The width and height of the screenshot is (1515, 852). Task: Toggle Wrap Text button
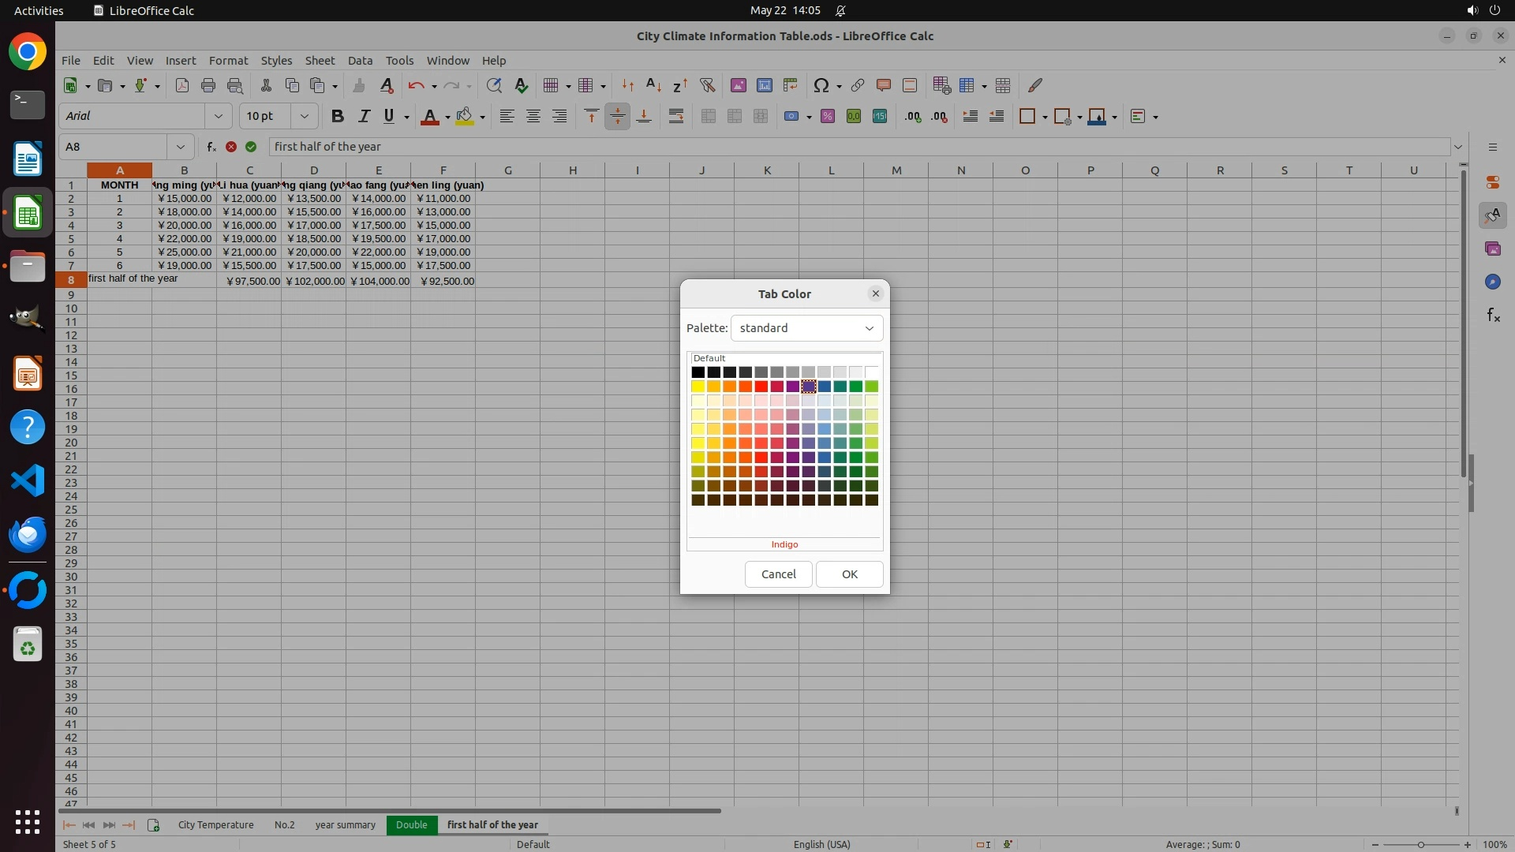[x=676, y=116]
